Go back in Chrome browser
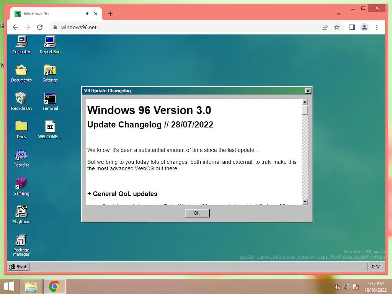This screenshot has width=392, height=294. pos(15,27)
